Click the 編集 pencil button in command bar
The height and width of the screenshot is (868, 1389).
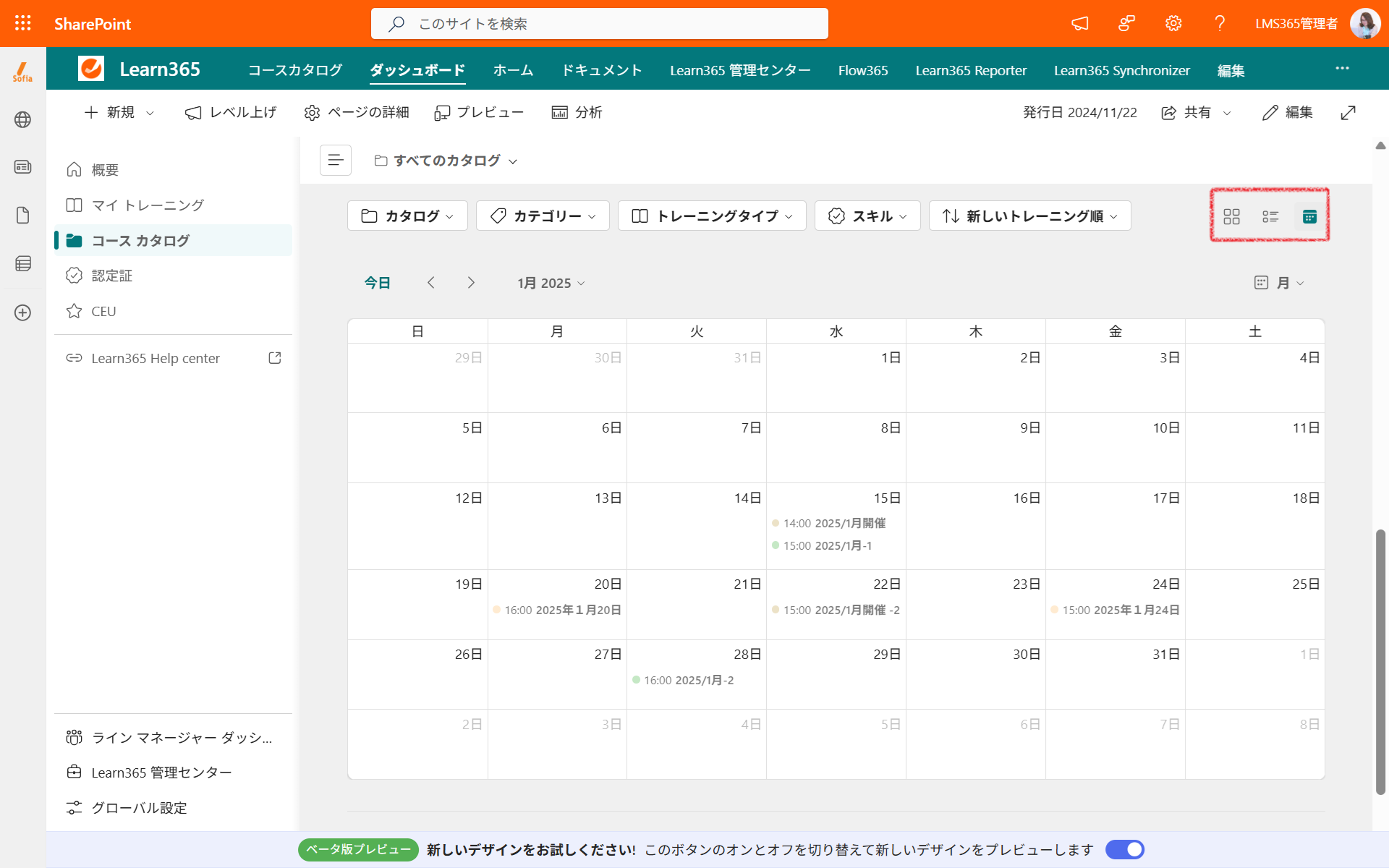click(x=1287, y=113)
